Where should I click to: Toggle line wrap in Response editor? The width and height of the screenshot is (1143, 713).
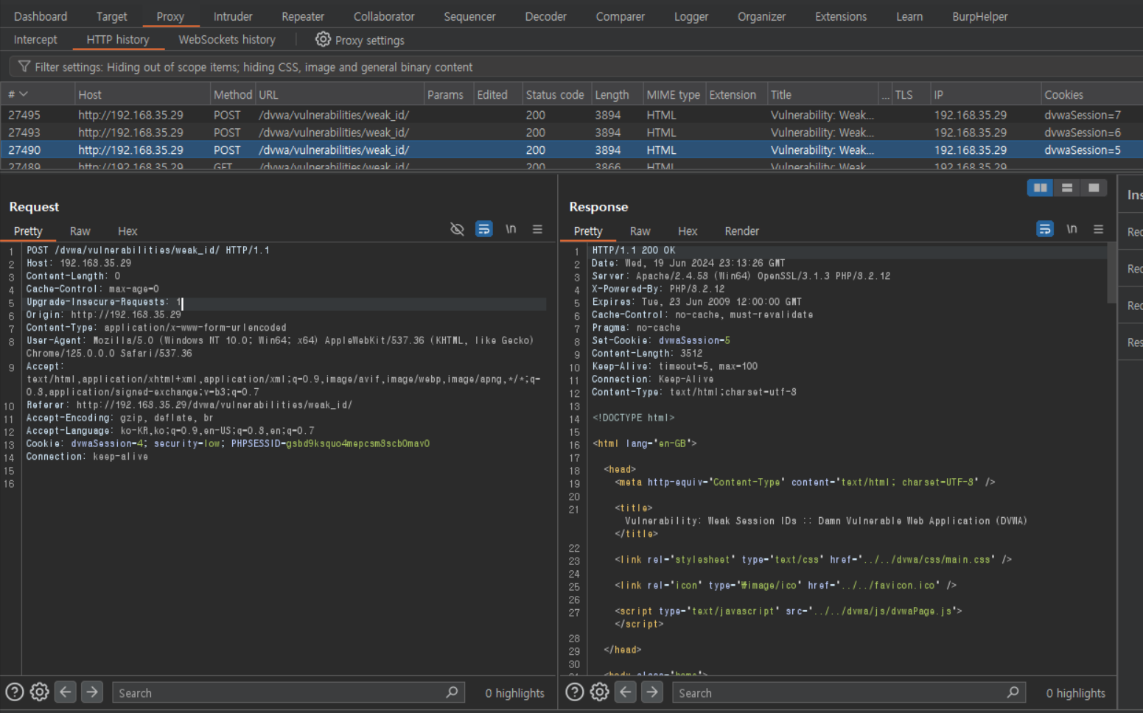[x=1044, y=230]
